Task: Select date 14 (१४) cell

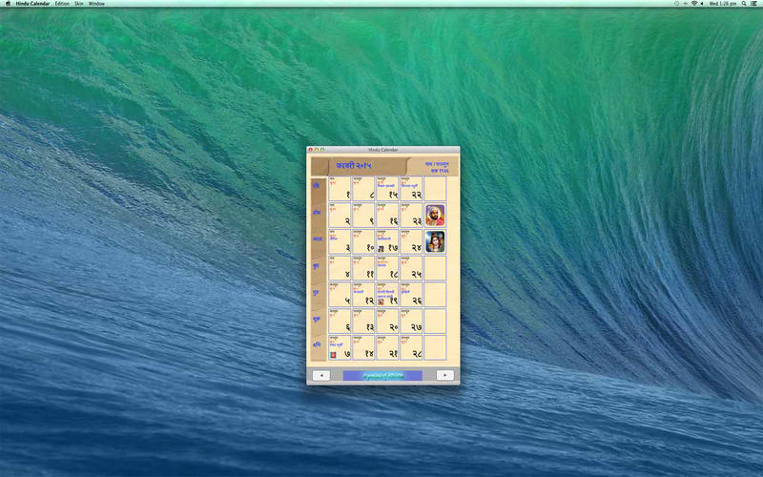Action: [x=363, y=347]
